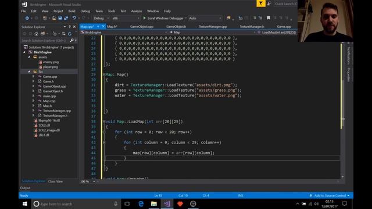Image resolution: width=372 pixels, height=209 pixels.
Task: Open File Explorer from the taskbar
Action: (x=154, y=204)
